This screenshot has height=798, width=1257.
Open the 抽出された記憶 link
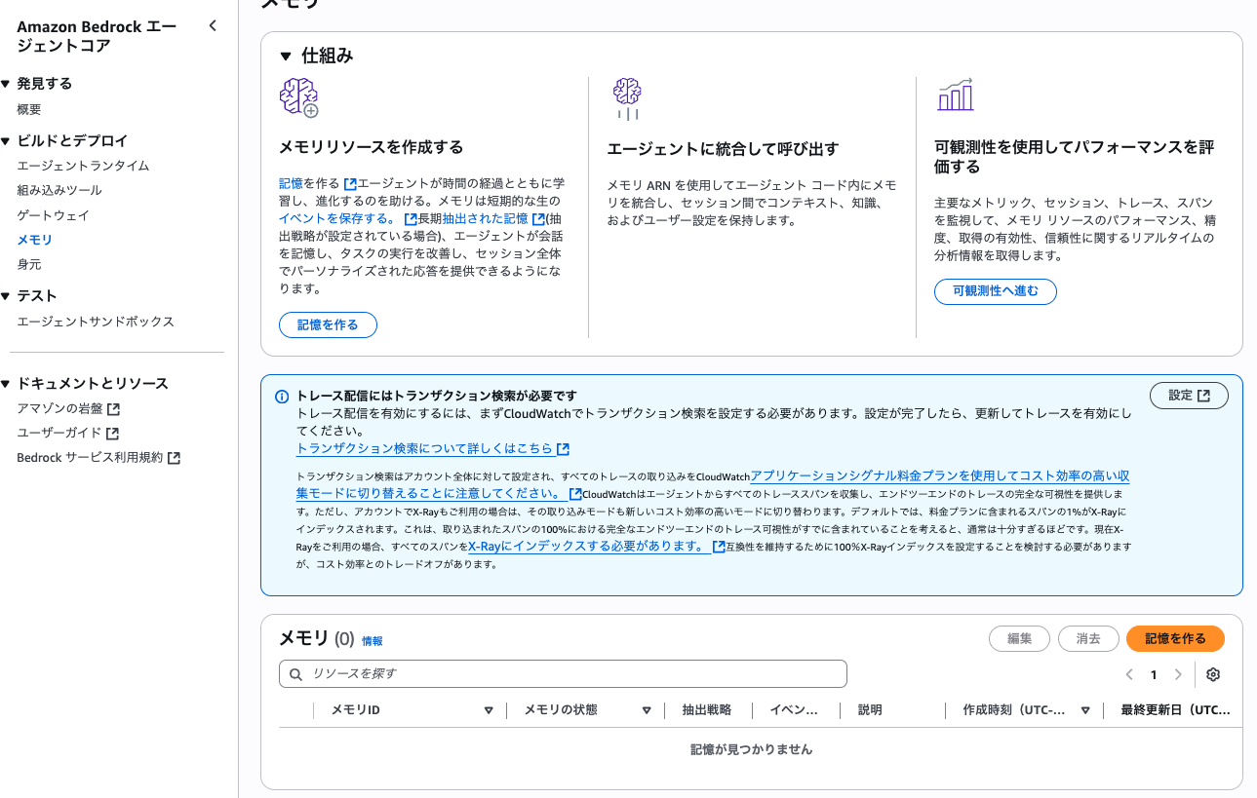coord(493,218)
